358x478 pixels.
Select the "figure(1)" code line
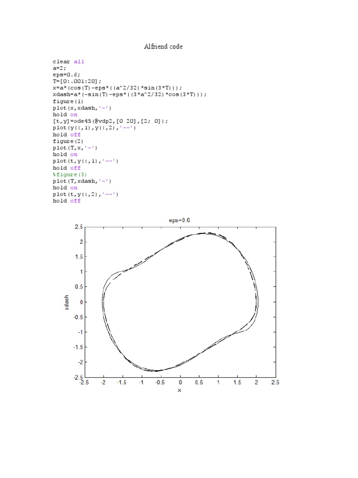68,101
